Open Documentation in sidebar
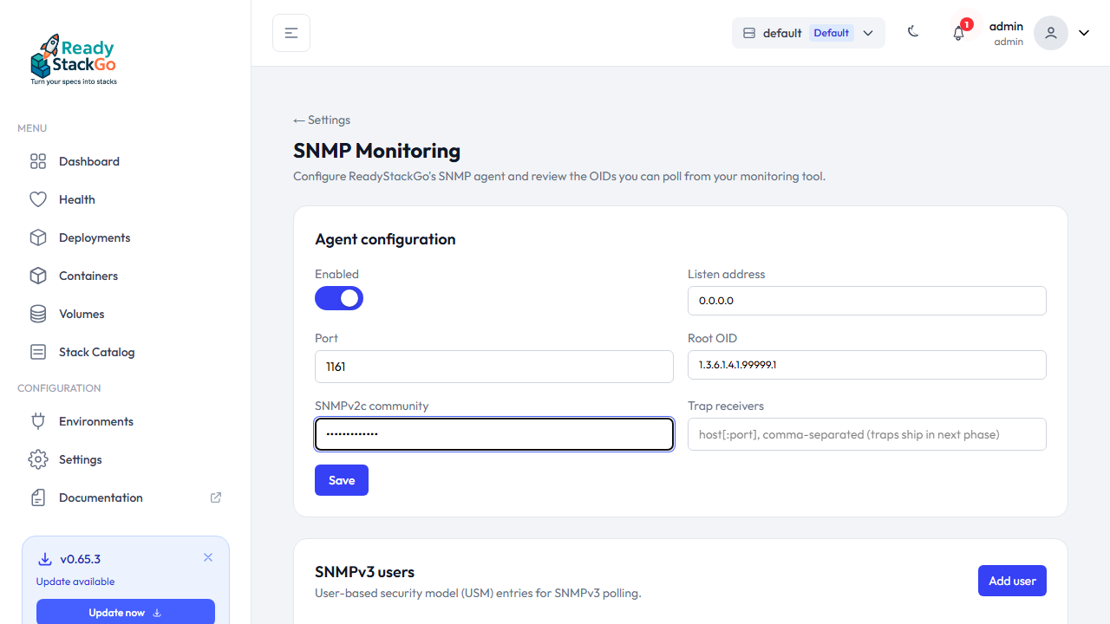The width and height of the screenshot is (1110, 624). pyautogui.click(x=126, y=497)
